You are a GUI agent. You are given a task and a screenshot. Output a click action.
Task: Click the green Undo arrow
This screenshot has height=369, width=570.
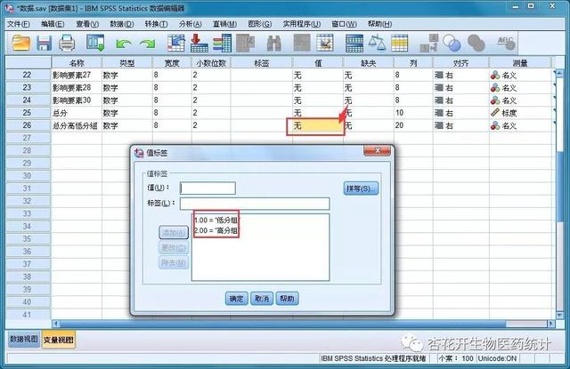click(124, 44)
